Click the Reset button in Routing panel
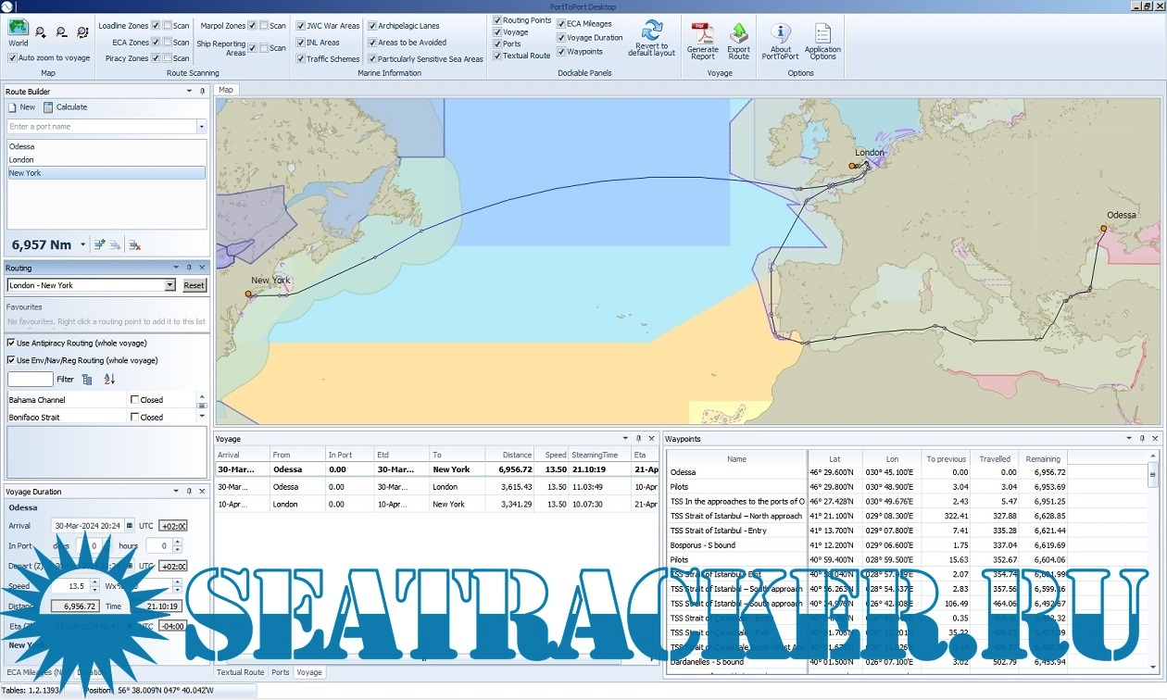Viewport: 1167px width, 700px height. [194, 285]
